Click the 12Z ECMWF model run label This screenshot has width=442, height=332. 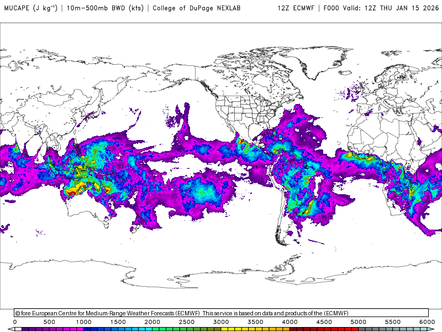296,8
